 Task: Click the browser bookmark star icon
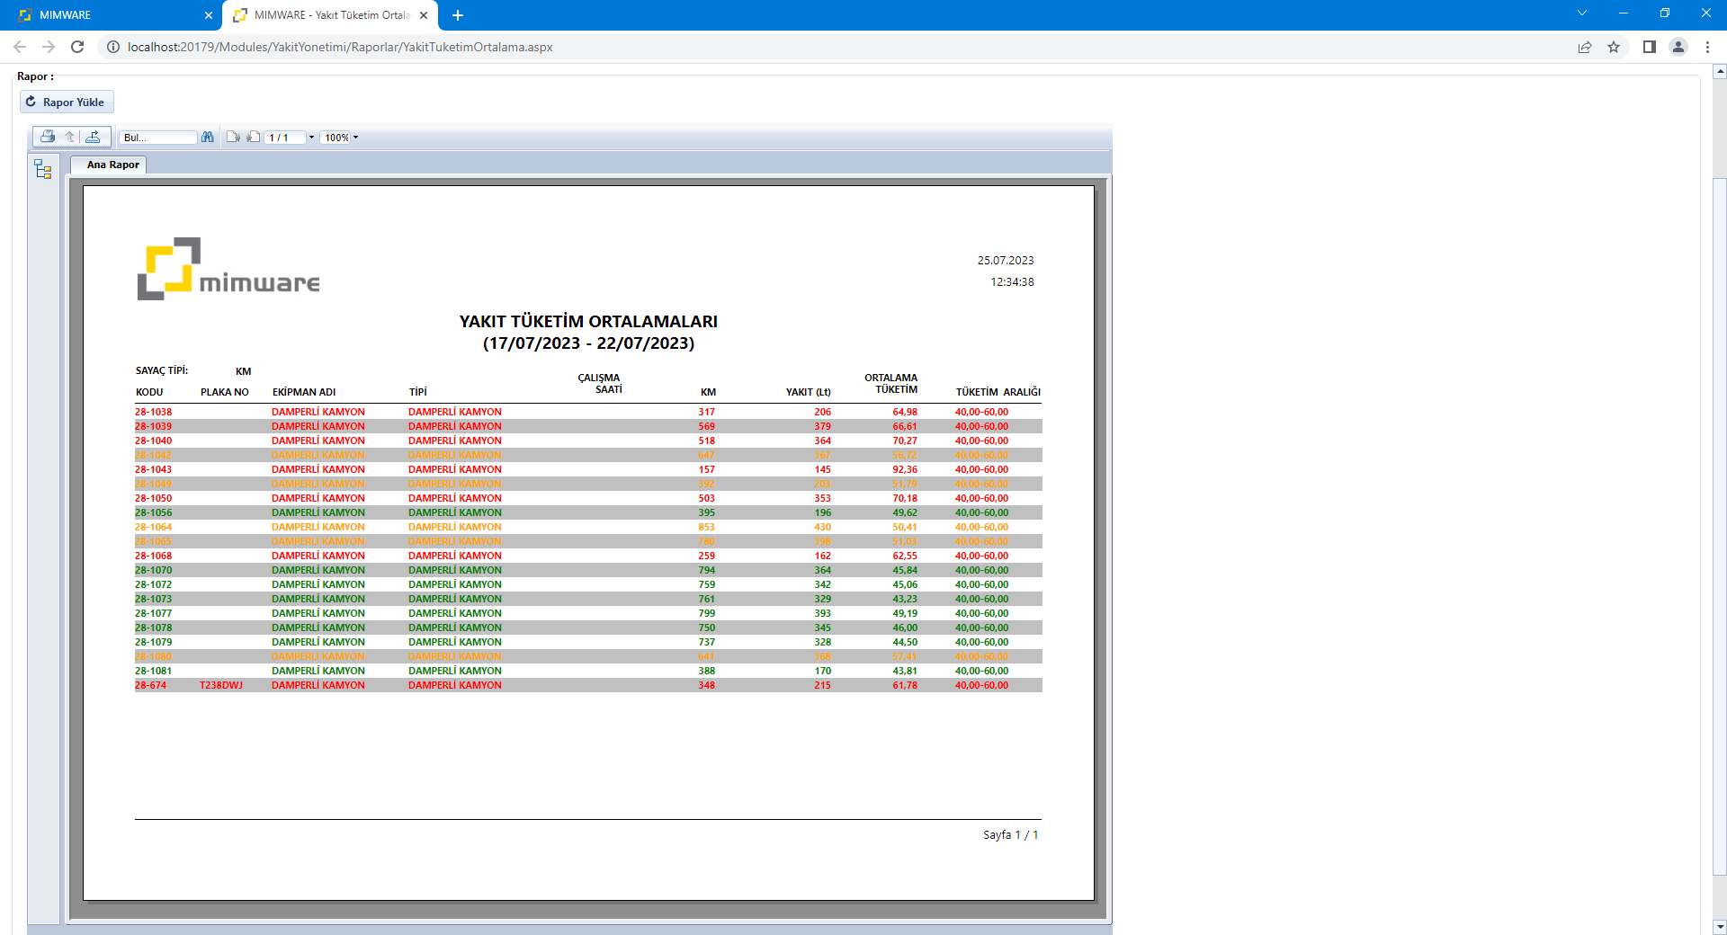click(1614, 47)
